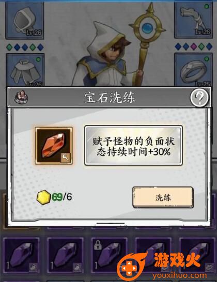Screen dimensions: 217x282
Task: Click the 69/6 material cost counter
Action: tap(61, 197)
